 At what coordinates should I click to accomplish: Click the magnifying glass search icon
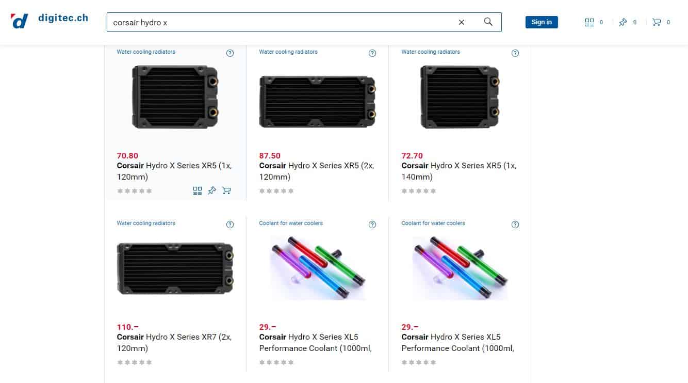click(x=488, y=22)
